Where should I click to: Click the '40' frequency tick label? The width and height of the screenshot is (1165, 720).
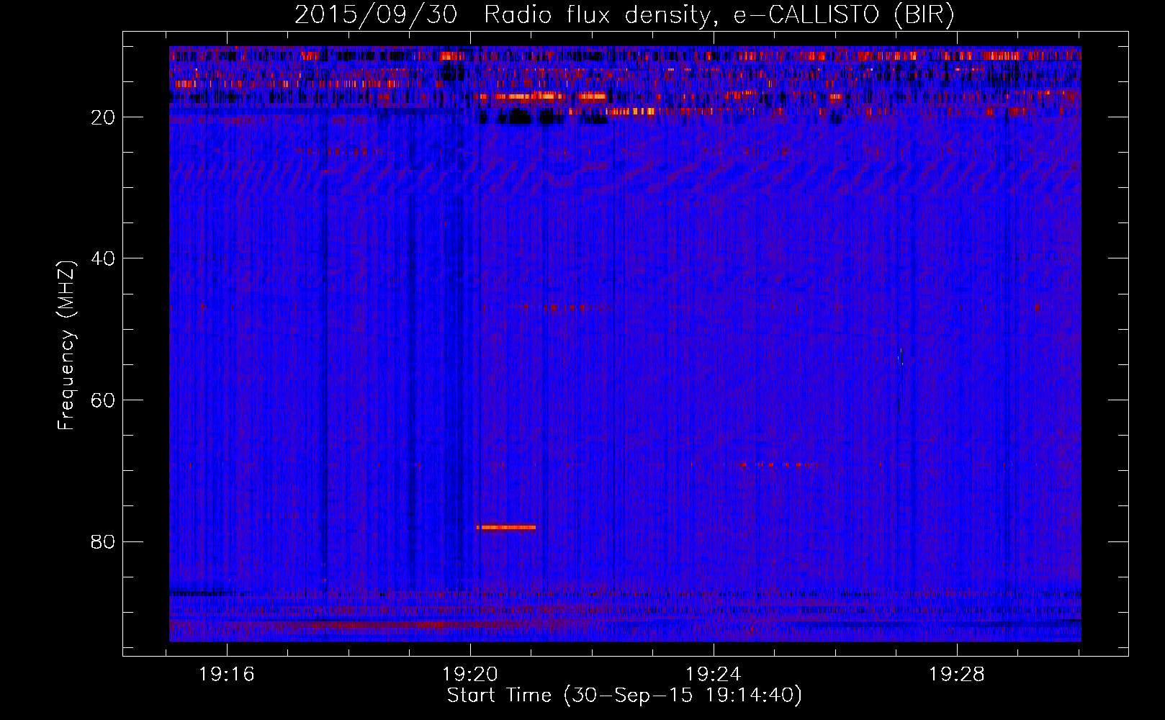pos(104,258)
